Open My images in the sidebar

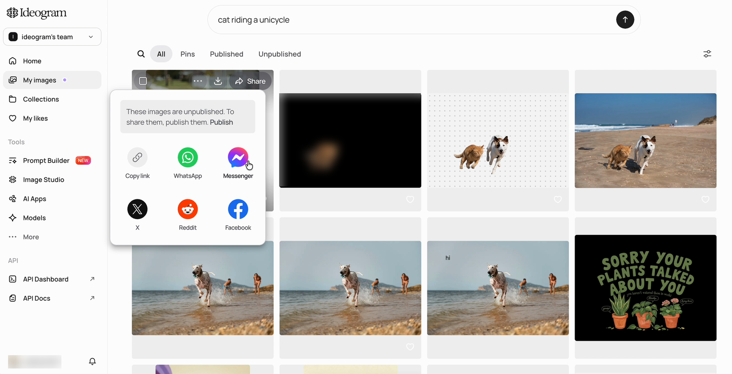52,80
